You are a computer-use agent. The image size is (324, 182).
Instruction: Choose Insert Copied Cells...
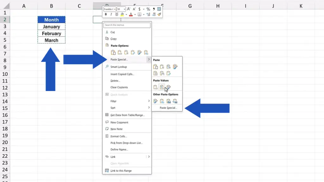pyautogui.click(x=127, y=74)
